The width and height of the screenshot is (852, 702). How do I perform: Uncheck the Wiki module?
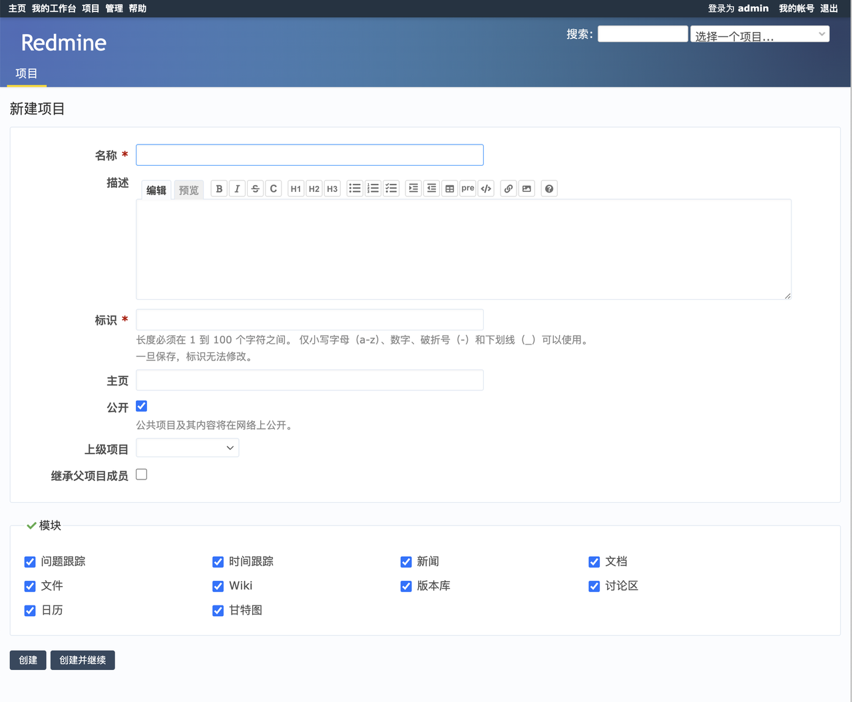pyautogui.click(x=218, y=586)
